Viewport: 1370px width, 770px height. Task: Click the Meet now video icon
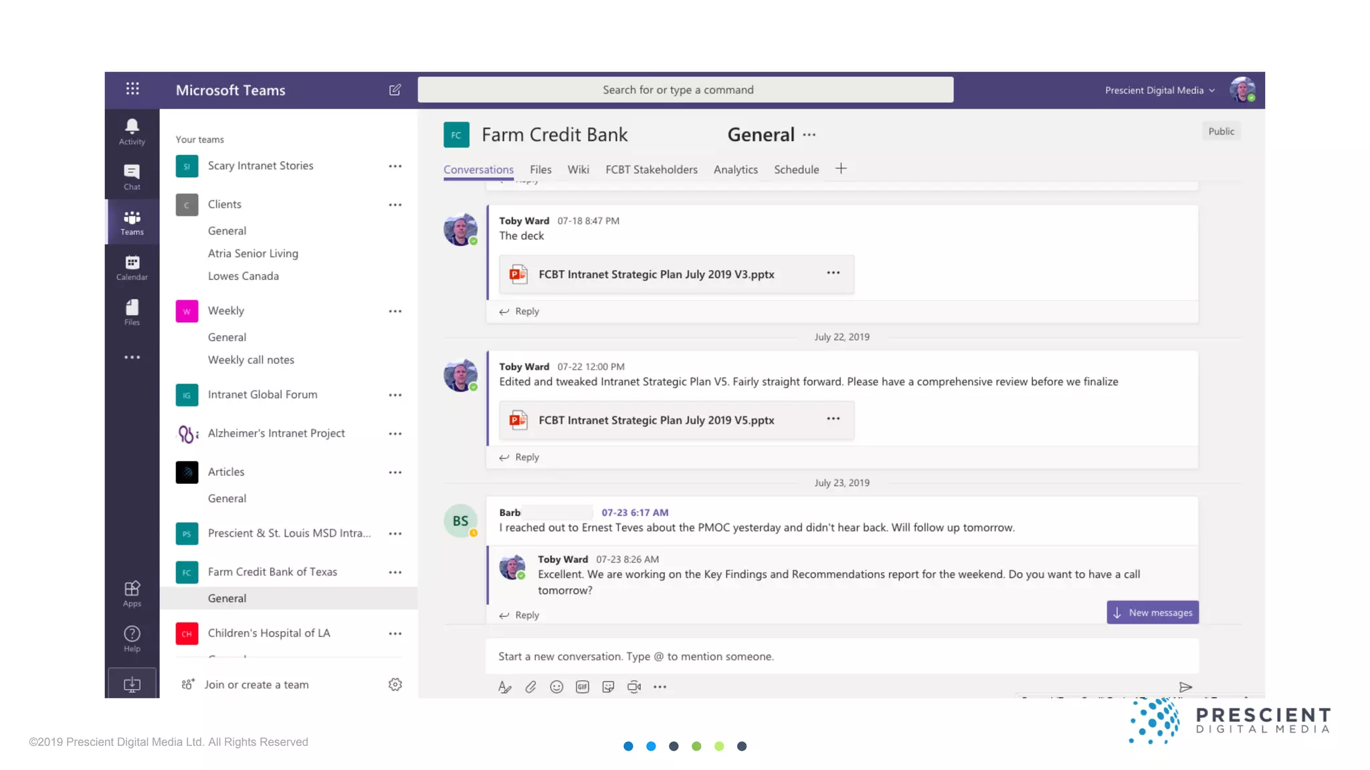tap(633, 686)
